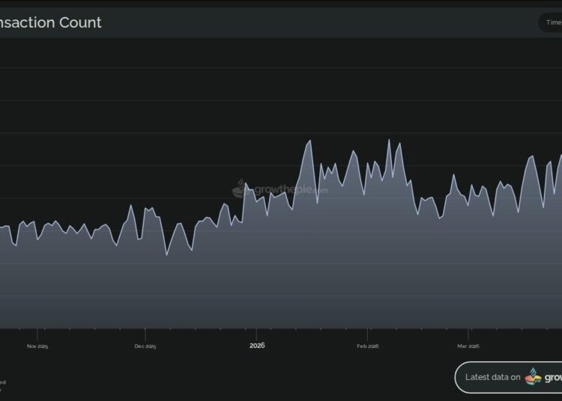Click the late-November spike before Dec 2025
This screenshot has height=401, width=562.
pos(132,206)
